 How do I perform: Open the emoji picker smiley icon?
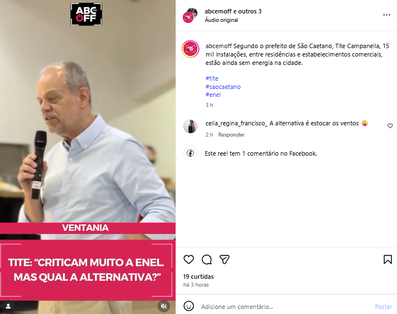pyautogui.click(x=188, y=306)
